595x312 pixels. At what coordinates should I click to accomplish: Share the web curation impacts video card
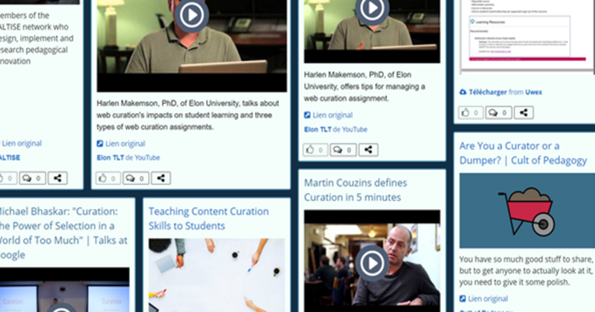tap(161, 178)
